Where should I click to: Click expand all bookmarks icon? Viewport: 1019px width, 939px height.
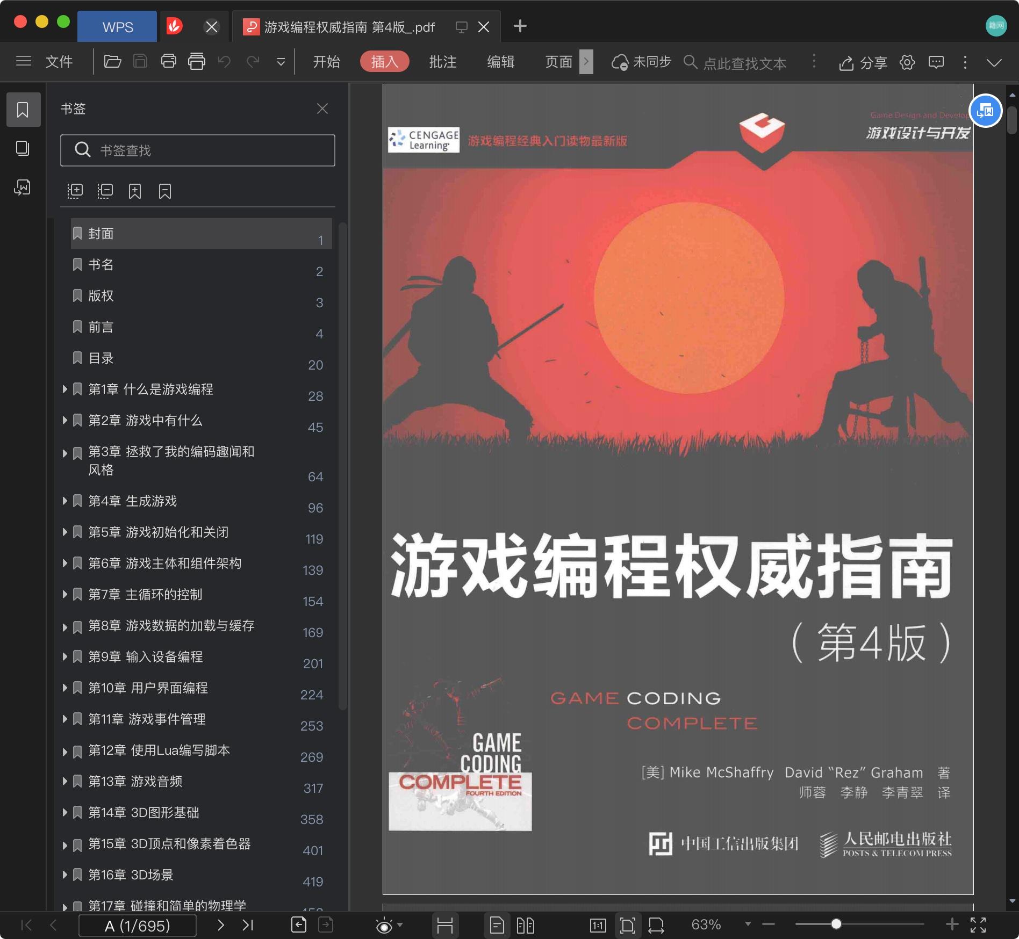(75, 191)
